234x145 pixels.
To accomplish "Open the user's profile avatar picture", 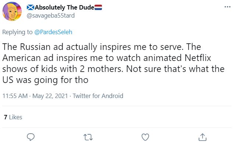I will pos(12,11).
